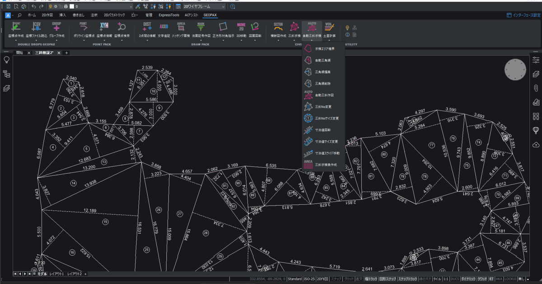
Task: Click 座標点作成 coordinate point tool
Action: pos(16,29)
